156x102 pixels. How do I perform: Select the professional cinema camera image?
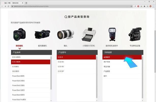coord(135,34)
